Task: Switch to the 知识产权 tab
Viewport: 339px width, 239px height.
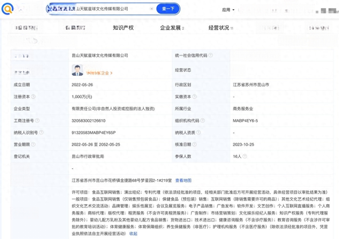Action: pos(123,28)
